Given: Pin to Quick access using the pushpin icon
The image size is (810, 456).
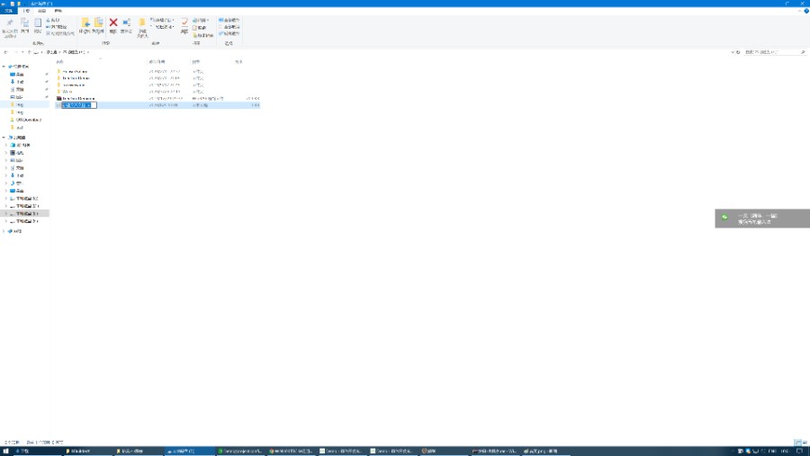Looking at the screenshot, I should click(x=10, y=24).
